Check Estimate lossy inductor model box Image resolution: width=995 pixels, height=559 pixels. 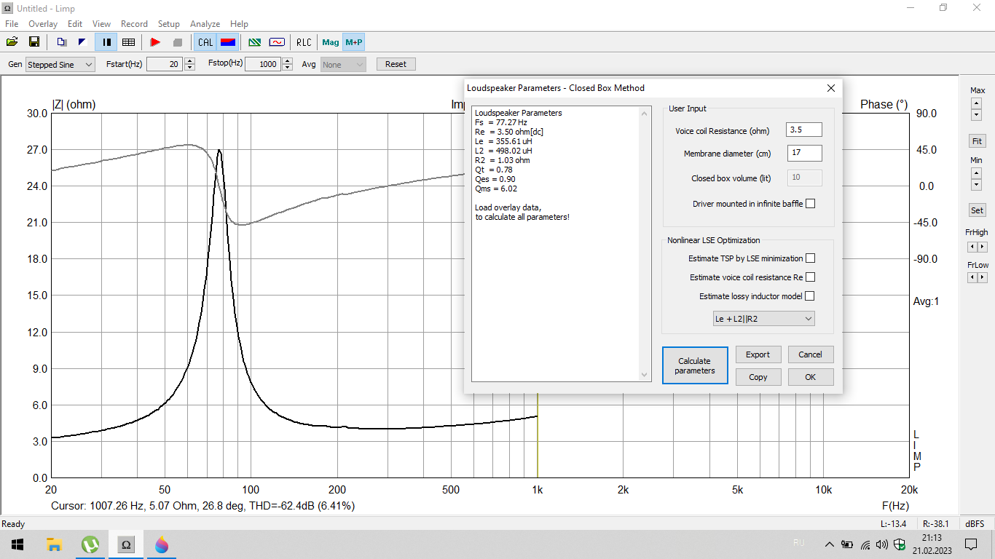pyautogui.click(x=810, y=296)
